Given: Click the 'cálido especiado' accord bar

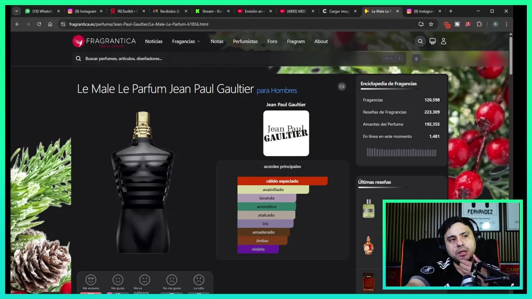Looking at the screenshot, I should tap(282, 181).
